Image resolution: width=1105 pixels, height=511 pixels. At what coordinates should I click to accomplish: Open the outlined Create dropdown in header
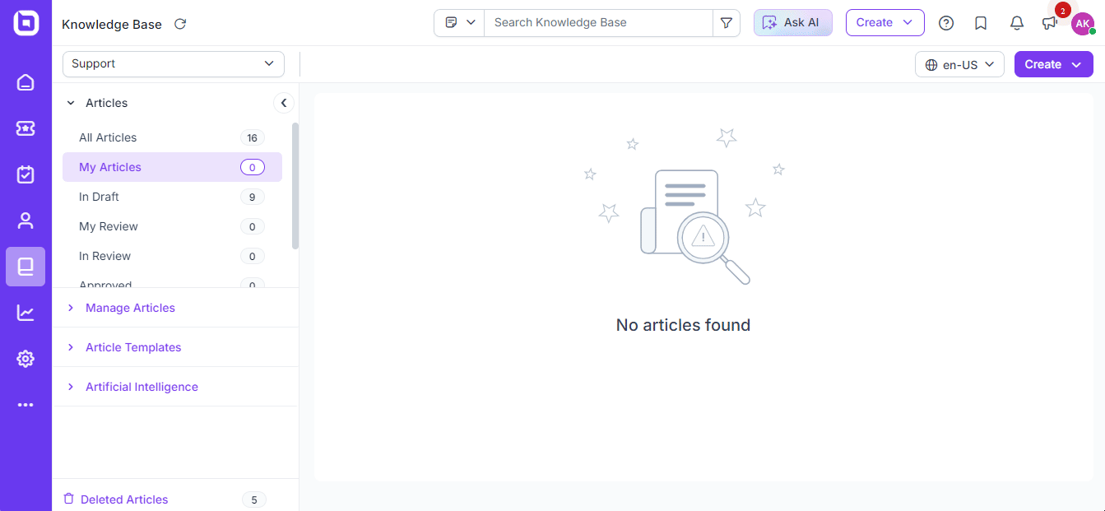(885, 23)
